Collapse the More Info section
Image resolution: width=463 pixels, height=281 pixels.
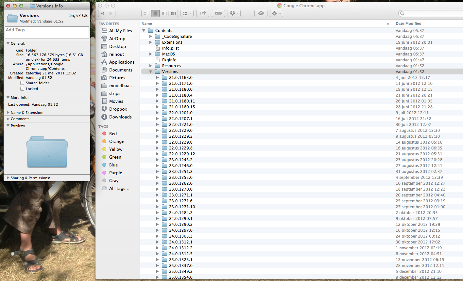coord(8,98)
